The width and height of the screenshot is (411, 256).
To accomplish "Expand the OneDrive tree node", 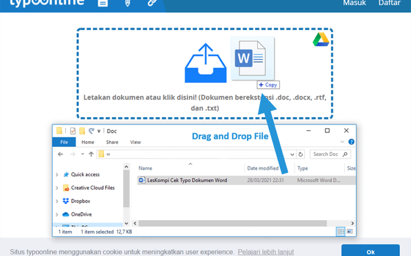I will (57, 215).
